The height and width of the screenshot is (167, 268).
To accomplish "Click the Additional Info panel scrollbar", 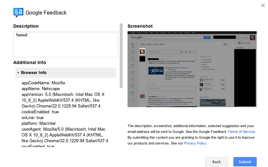I will click(121, 55).
